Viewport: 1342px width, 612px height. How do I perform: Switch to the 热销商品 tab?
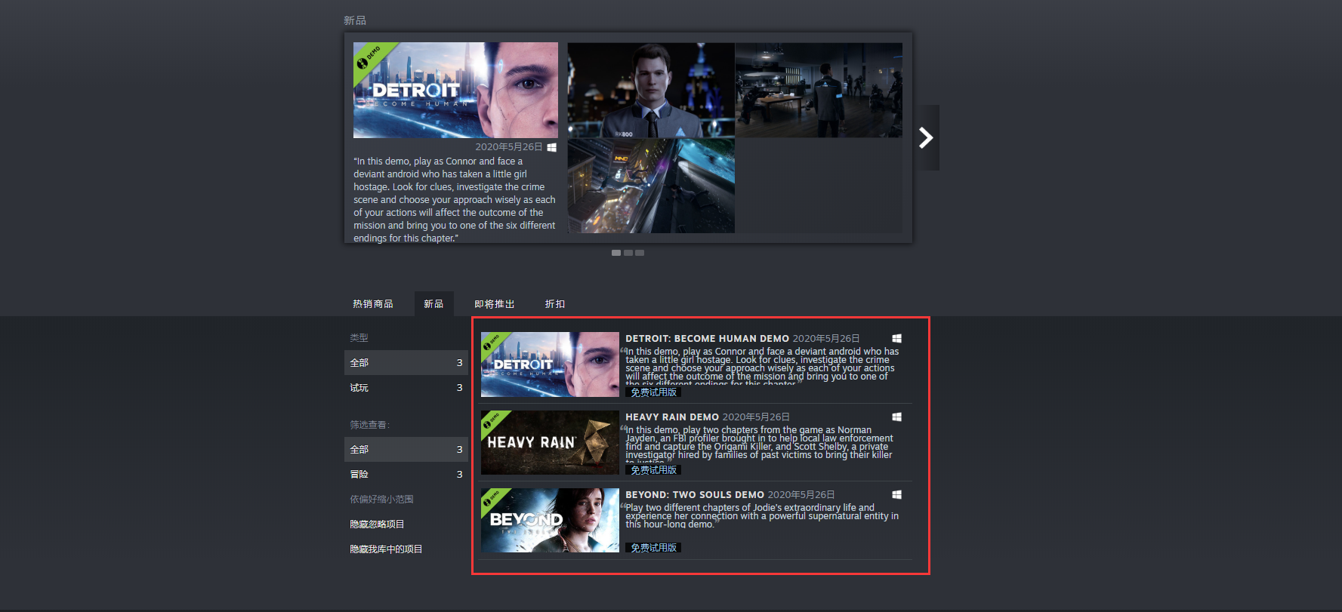click(373, 303)
